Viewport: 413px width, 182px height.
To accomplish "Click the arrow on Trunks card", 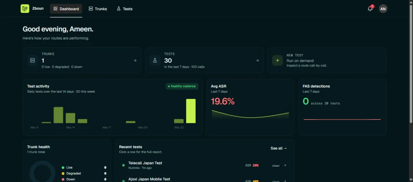I will coord(135,60).
